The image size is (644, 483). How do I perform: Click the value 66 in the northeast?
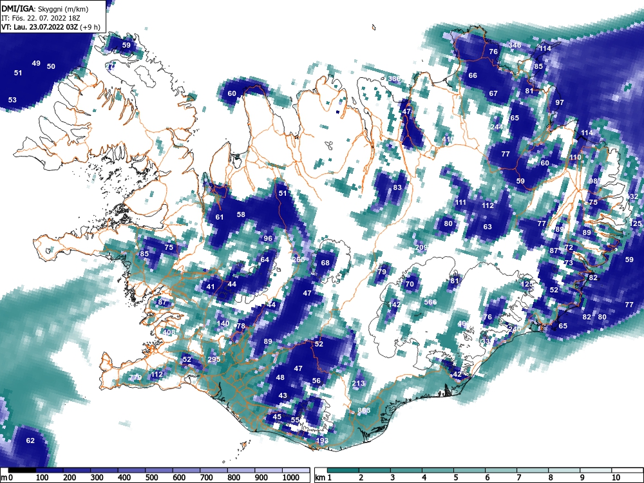pos(473,75)
